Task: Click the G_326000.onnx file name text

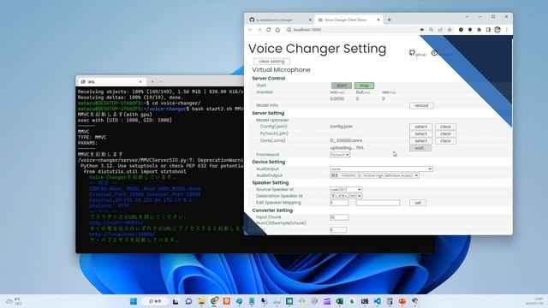Action: click(x=346, y=140)
